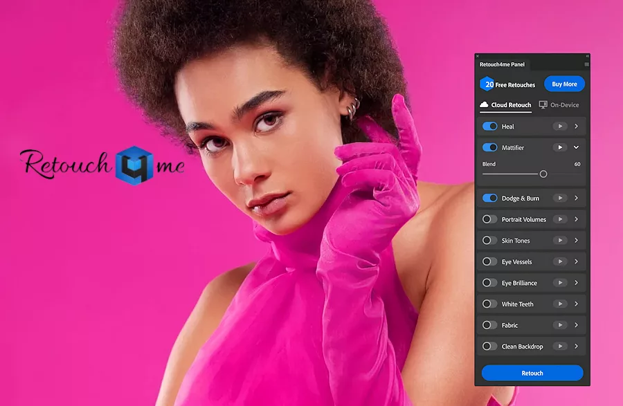Disable the Heal toggle

[x=490, y=127]
